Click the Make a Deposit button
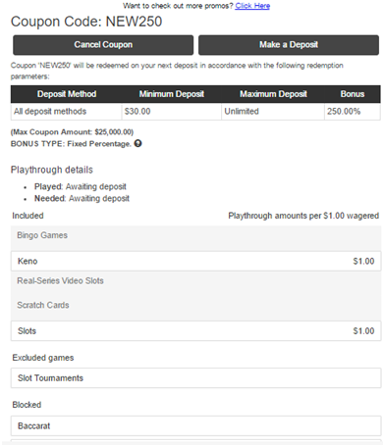 pyautogui.click(x=289, y=45)
